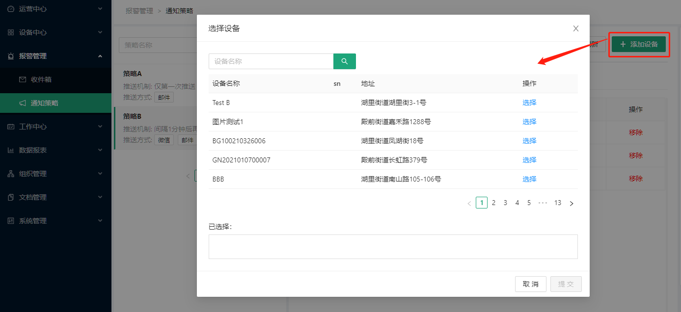The image size is (681, 312).
Task: Open the 通知策略 menu item
Action: point(44,103)
